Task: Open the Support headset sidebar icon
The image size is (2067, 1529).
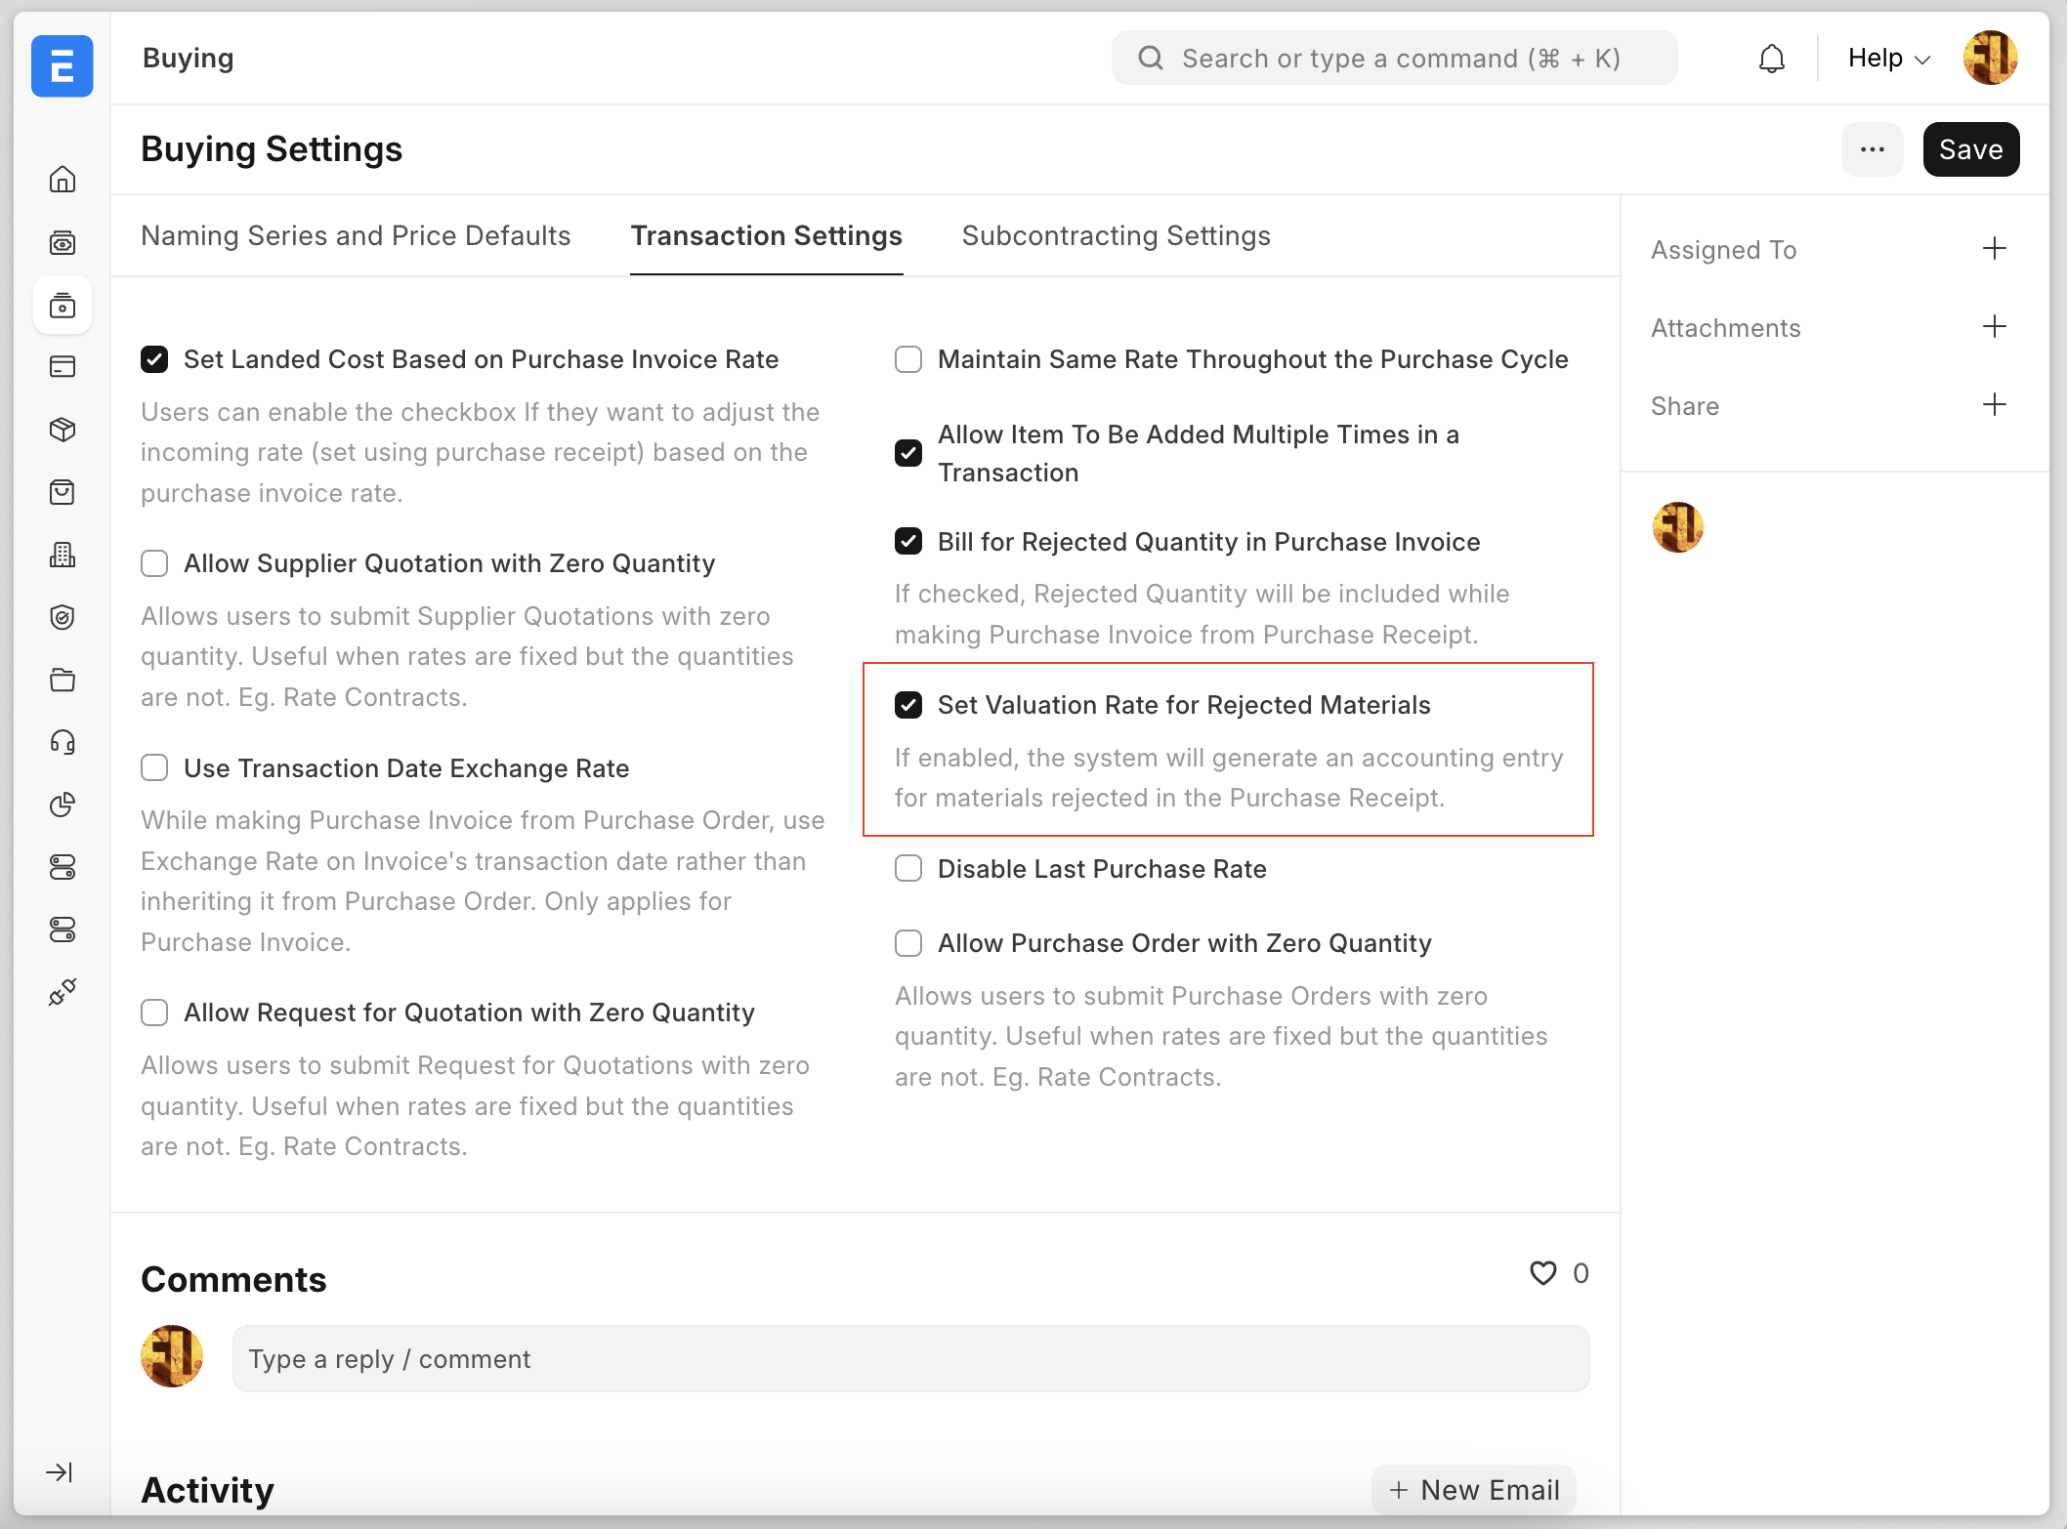Action: coord(63,742)
